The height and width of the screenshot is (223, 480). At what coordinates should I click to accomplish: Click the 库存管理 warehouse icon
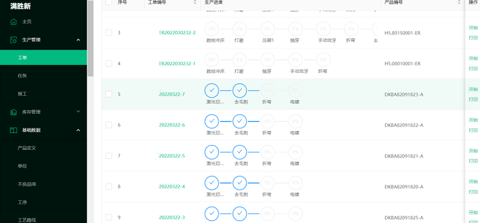[13, 112]
